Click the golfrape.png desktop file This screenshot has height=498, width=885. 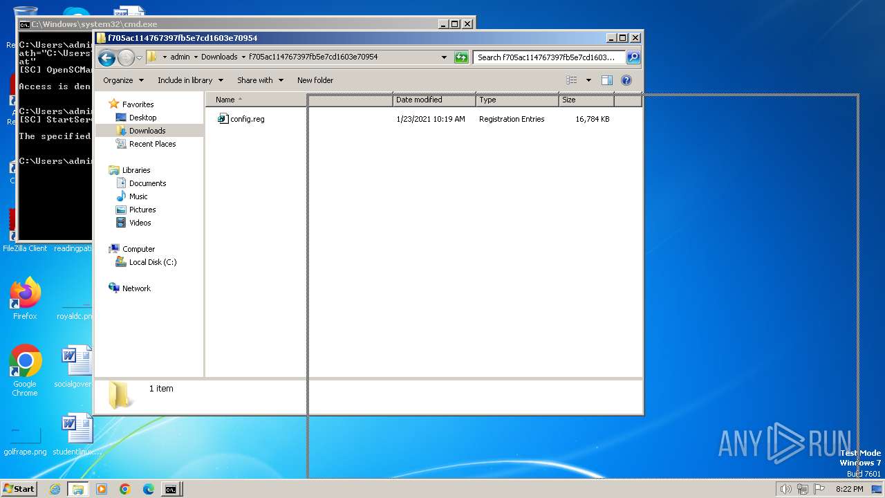click(25, 437)
